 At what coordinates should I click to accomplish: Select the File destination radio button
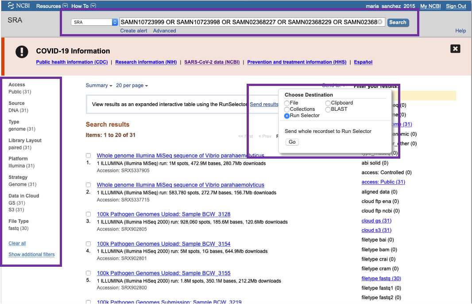287,103
